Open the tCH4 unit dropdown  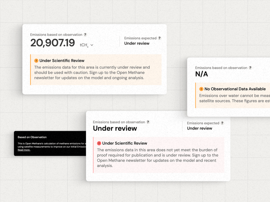[x=87, y=45]
